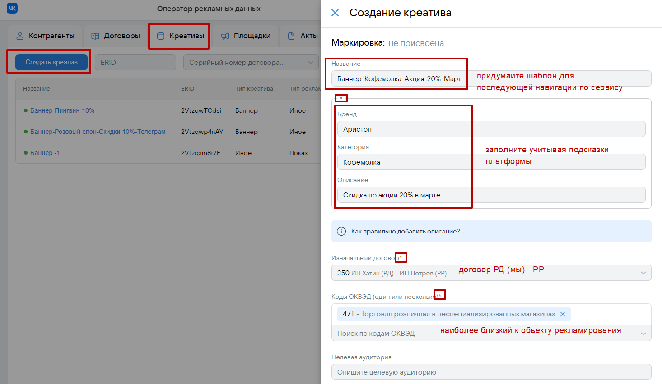Viewport: 662px width, 384px height.
Task: Open the Баннер-Пингвин-10% creative
Action: (62, 110)
